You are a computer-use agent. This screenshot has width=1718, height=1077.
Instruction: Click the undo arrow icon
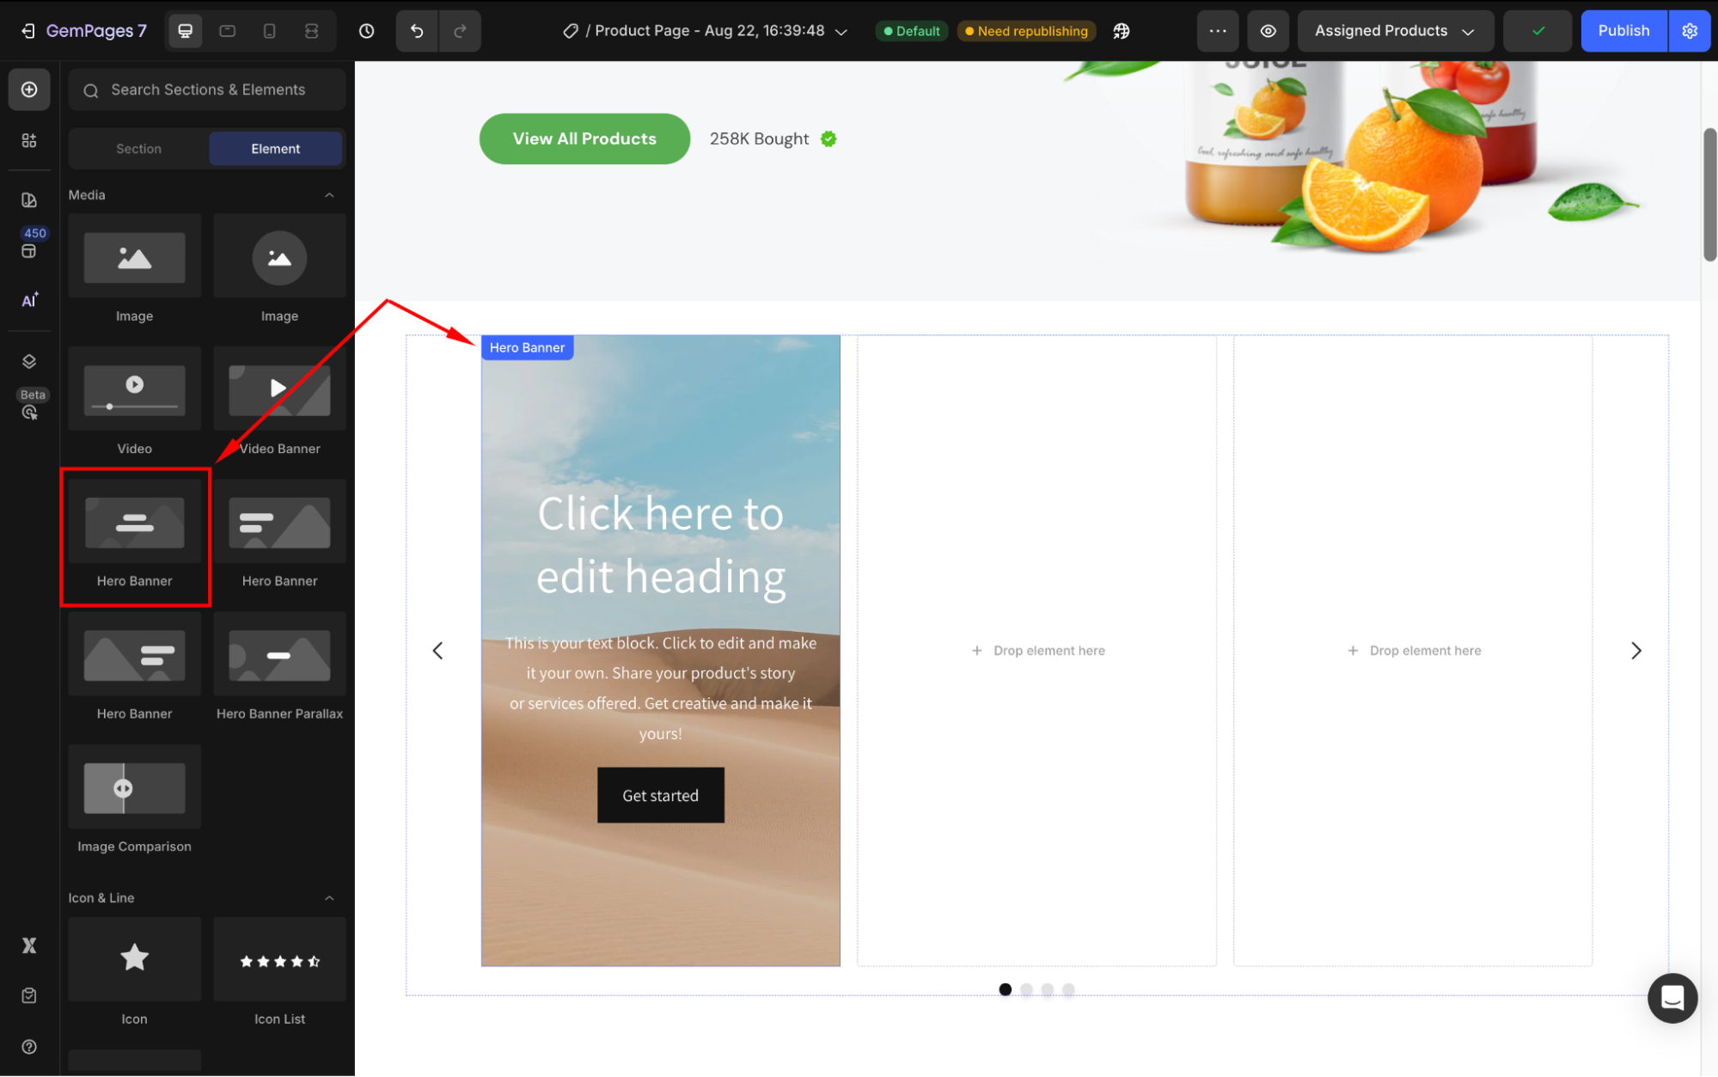pos(417,31)
